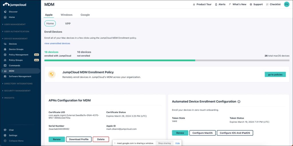Expand the User Management section
Screen dimensions: 293x146
[x=15, y=24]
